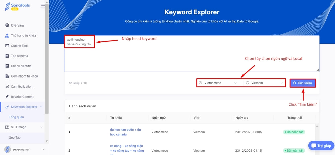The height and width of the screenshot is (155, 335).
Task: Expand the SEO Image submenu
Action: (x=41, y=127)
